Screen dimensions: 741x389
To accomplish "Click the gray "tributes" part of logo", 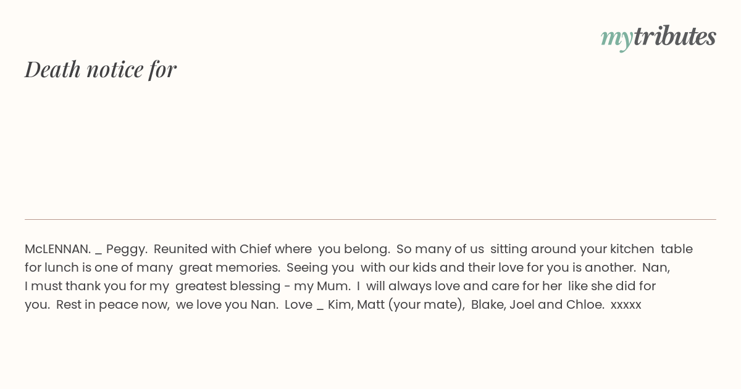I will pos(674,36).
